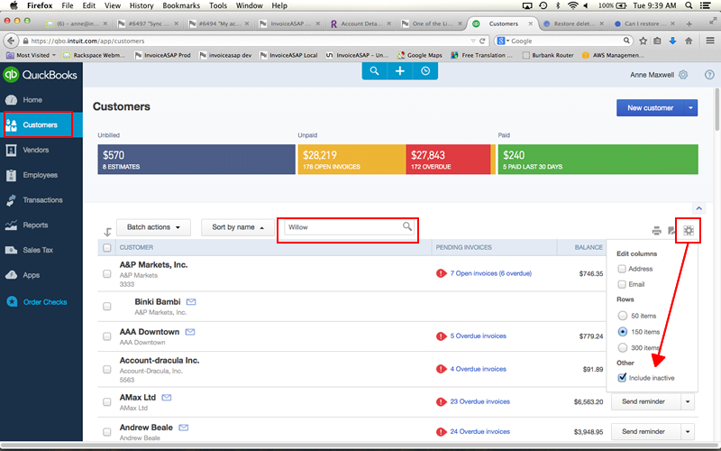Viewport: 721px width, 451px height.
Task: Open macOS Spotlight search icon
Action: coord(689,5)
